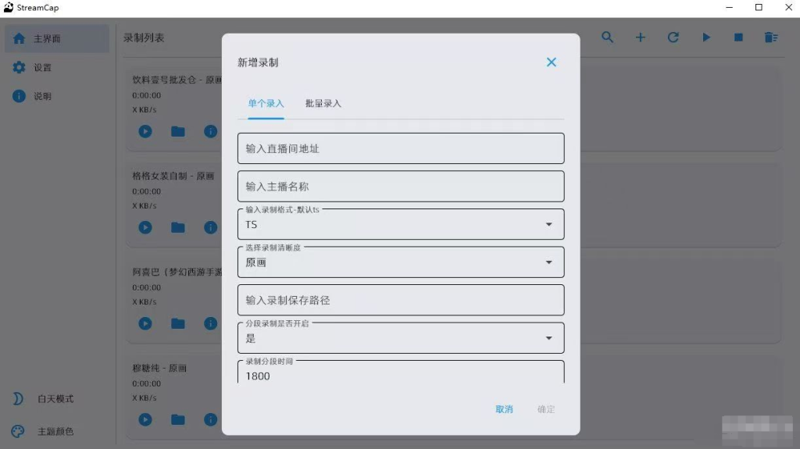800x449 pixels.
Task: Focus the 输入直播间地址 field
Action: tap(401, 148)
